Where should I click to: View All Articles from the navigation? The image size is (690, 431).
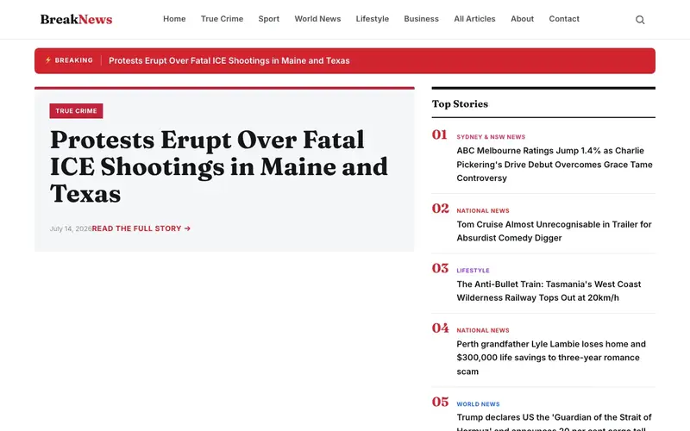click(474, 19)
